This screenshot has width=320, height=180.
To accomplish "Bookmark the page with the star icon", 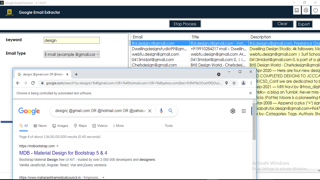I will tap(234, 83).
